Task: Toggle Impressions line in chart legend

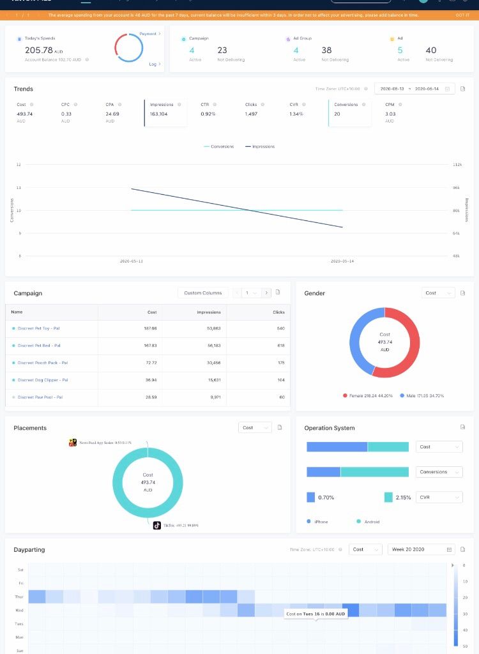Action: (259, 147)
